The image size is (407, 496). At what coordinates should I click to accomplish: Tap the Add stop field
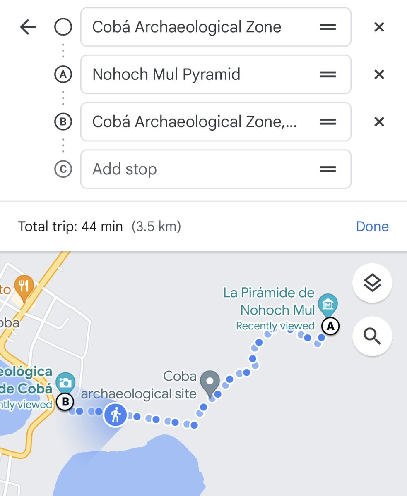click(199, 169)
